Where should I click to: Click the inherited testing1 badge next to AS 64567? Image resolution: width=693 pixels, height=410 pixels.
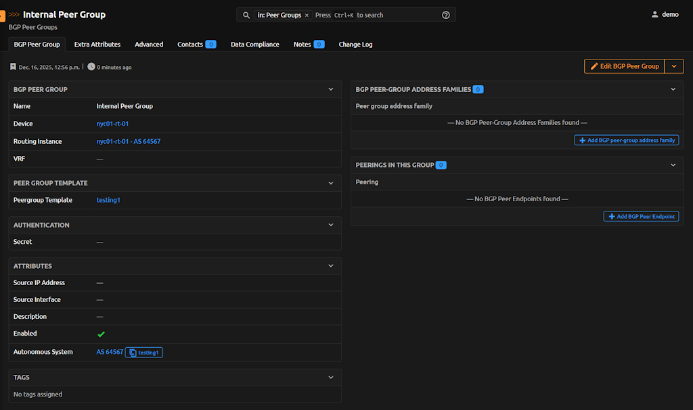point(144,353)
